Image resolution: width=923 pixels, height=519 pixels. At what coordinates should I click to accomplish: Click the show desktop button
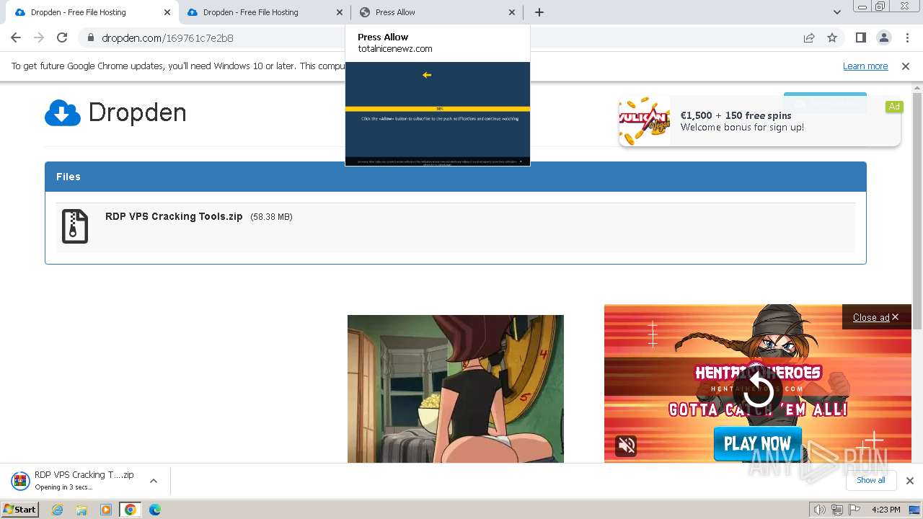point(915,510)
